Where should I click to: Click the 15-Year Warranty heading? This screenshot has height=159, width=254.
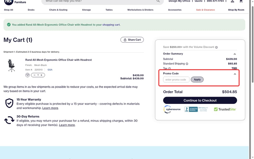[x=29, y=99]
